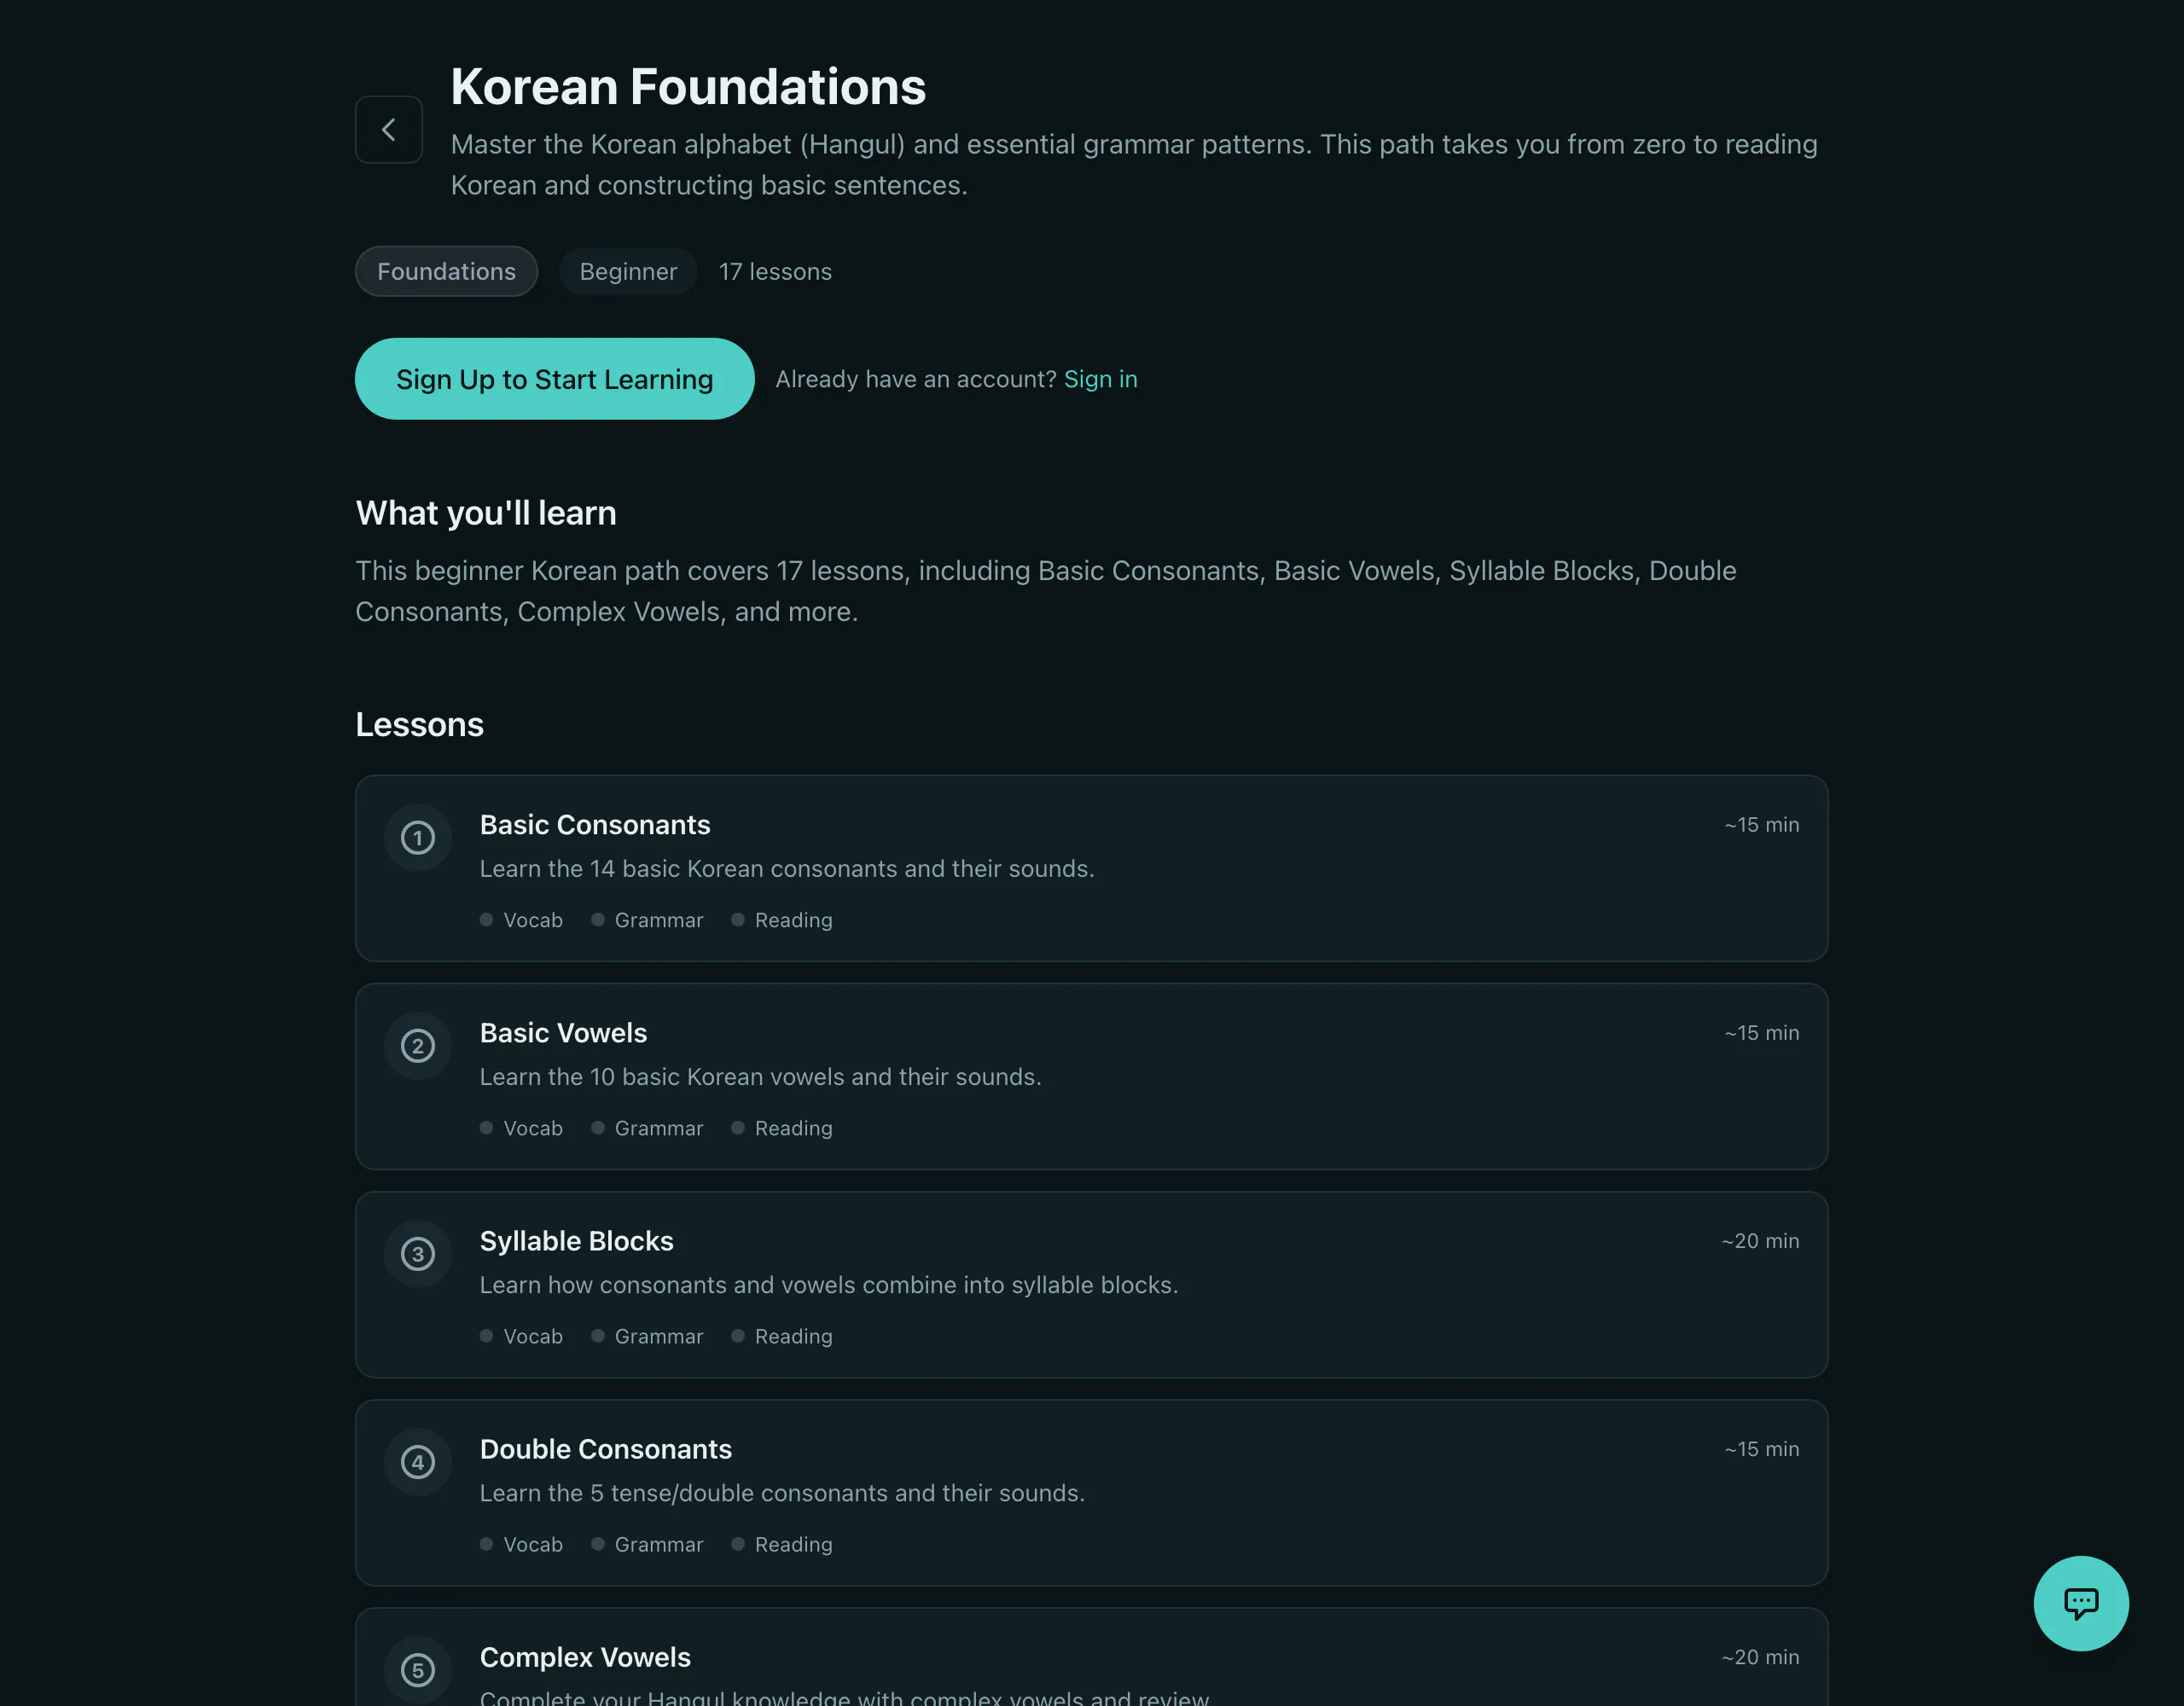
Task: Select the lesson 3 number icon
Action: 418,1253
